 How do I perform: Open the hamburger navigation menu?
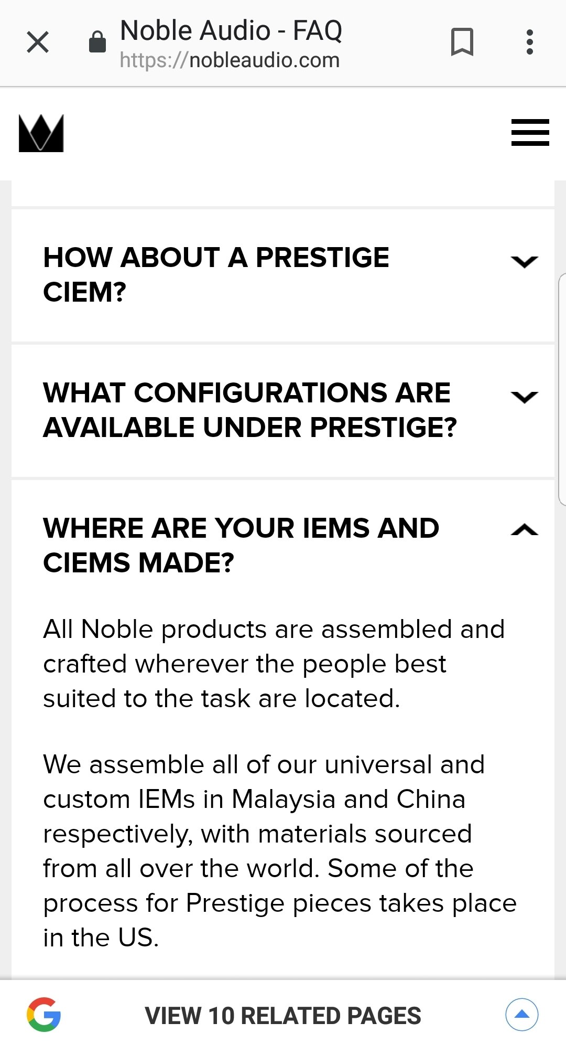pyautogui.click(x=530, y=132)
